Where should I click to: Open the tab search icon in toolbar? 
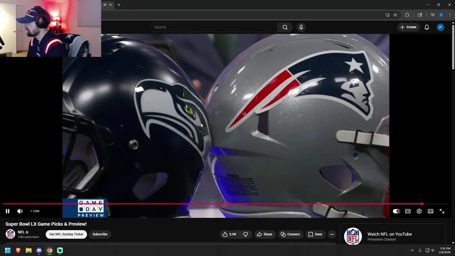pyautogui.click(x=420, y=15)
